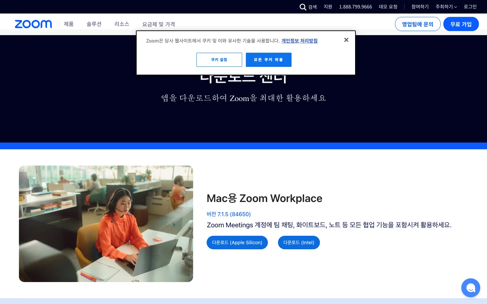
Task: Click the 참여하기 link
Action: tap(420, 7)
